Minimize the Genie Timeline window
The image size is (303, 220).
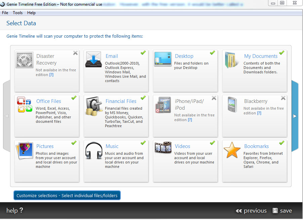[x=273, y=3]
